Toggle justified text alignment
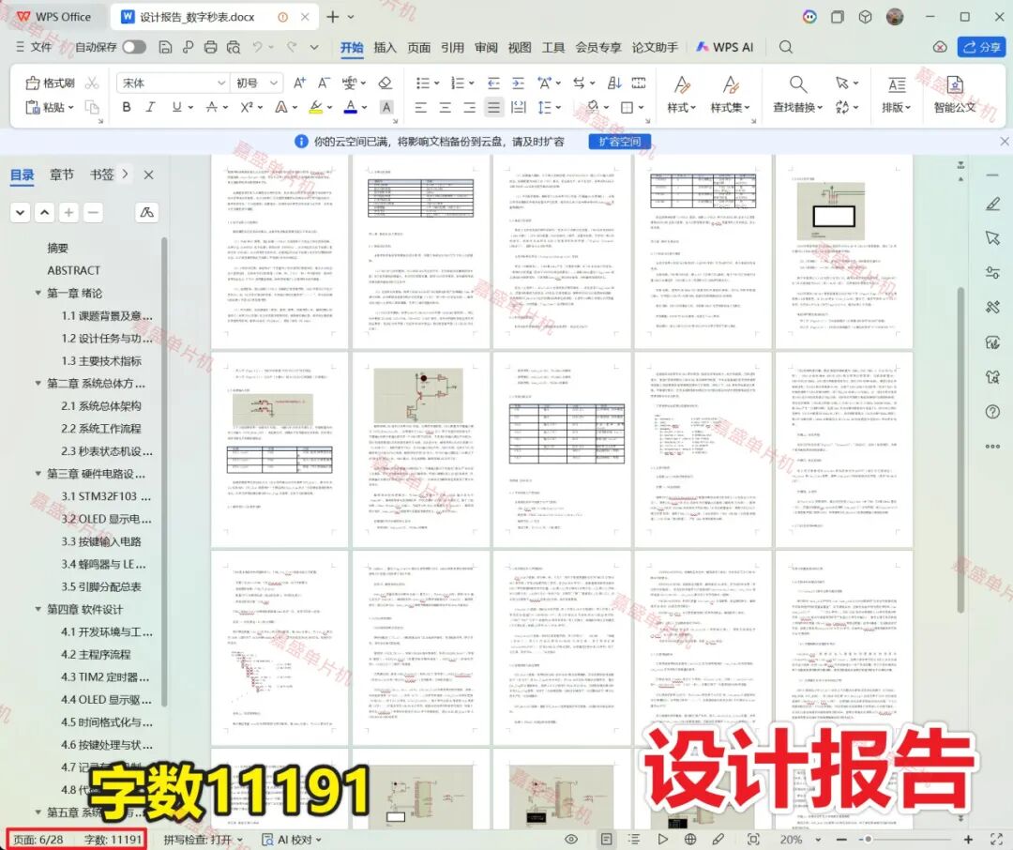Viewport: 1013px width, 850px height. 493,107
